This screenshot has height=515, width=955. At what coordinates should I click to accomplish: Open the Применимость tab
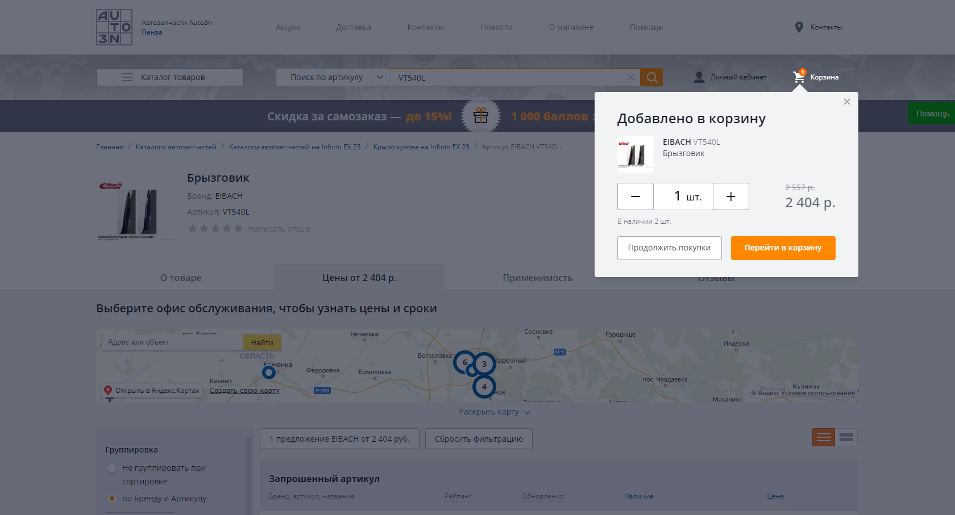(538, 278)
